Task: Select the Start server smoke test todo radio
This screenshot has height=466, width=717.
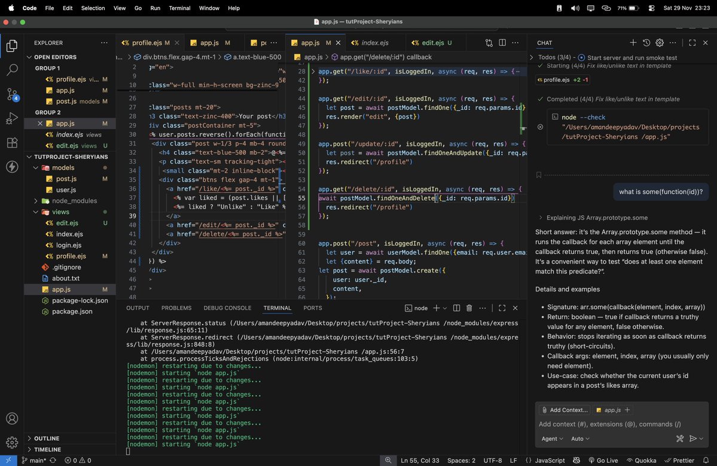Action: coord(580,57)
